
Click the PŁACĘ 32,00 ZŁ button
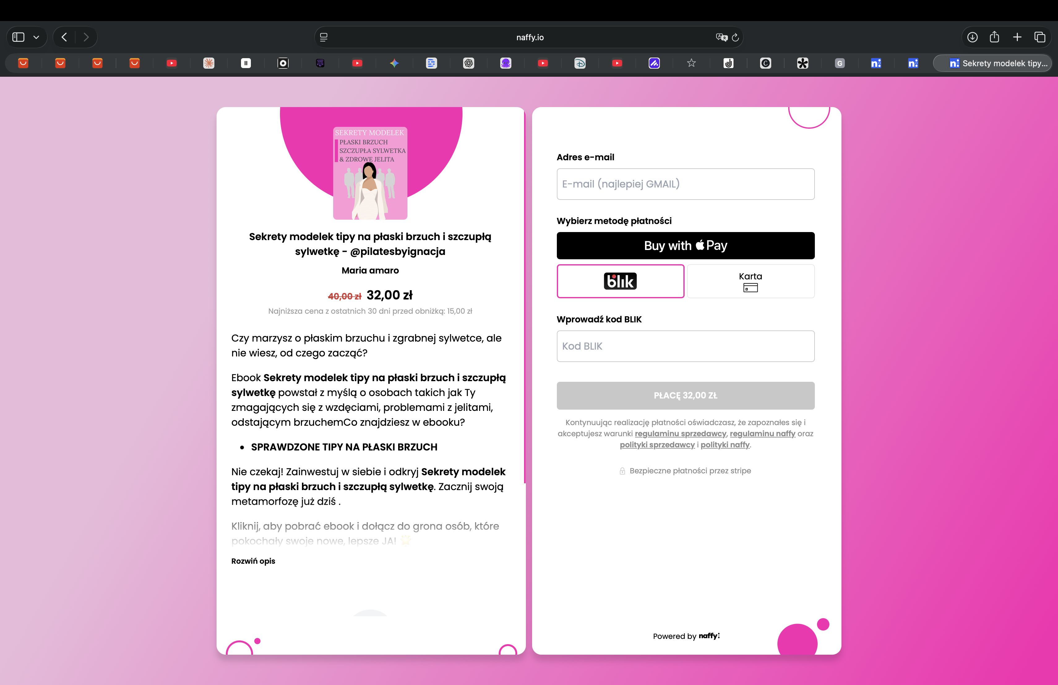686,396
